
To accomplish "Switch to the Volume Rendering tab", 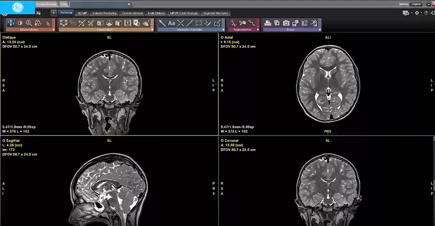I will point(104,13).
